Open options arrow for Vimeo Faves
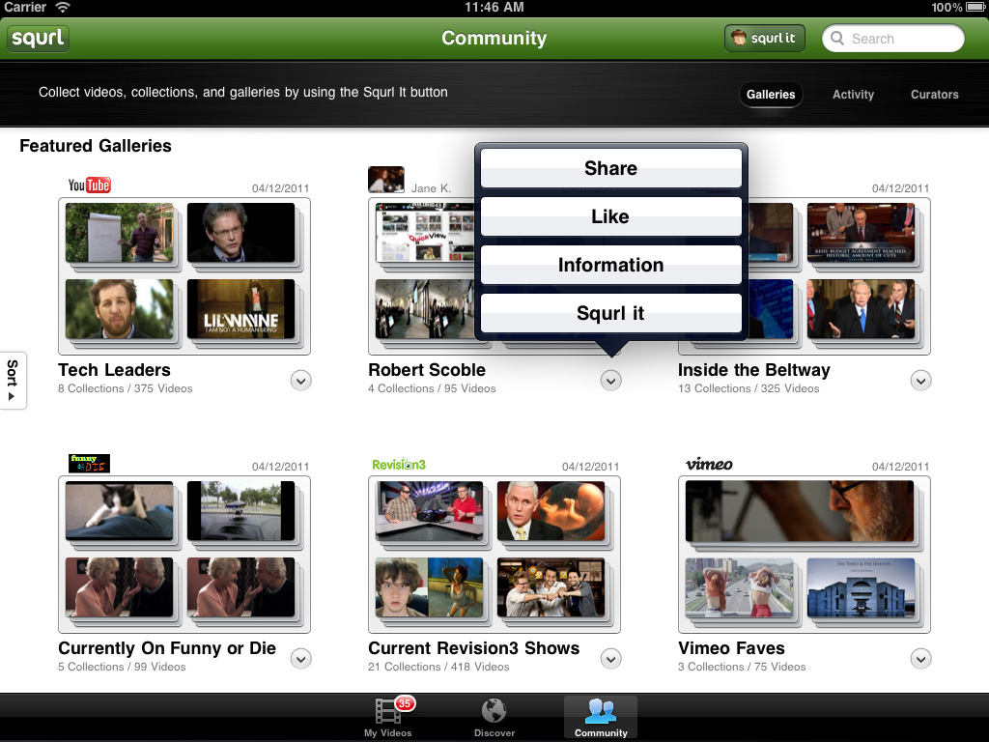 [920, 659]
